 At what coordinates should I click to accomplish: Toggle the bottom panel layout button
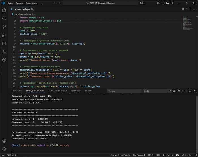click(x=168, y=3)
